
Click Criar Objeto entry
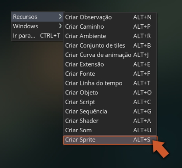pyautogui.click(x=110, y=93)
